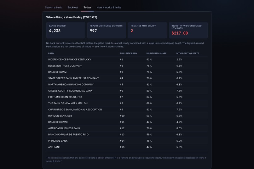Open the Search a bank tab

pos(53,8)
